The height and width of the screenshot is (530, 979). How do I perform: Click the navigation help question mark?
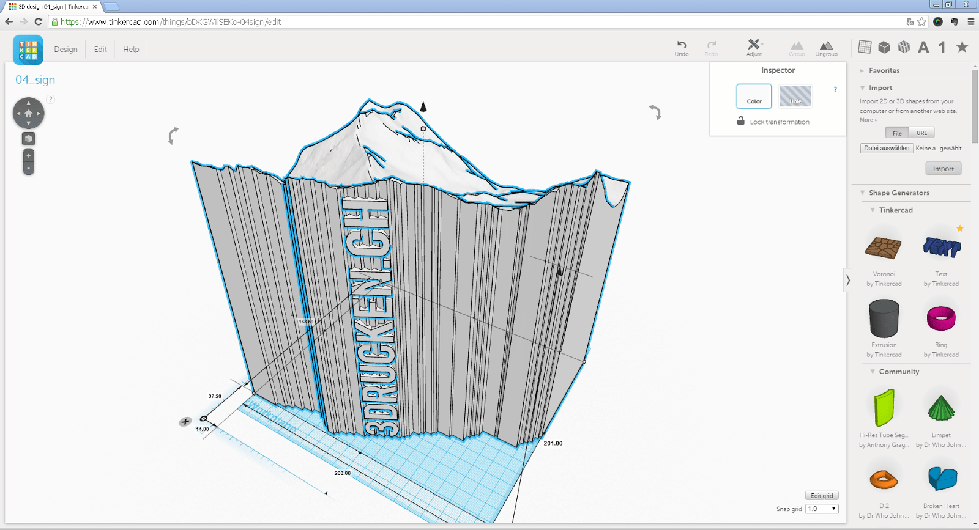[x=51, y=99]
